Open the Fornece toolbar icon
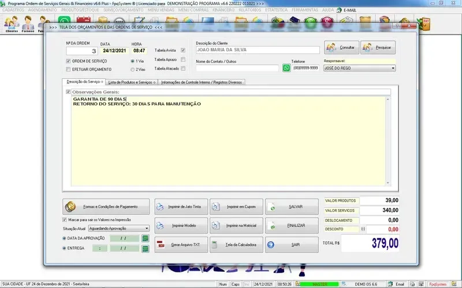The width and height of the screenshot is (462, 288). [x=28, y=24]
